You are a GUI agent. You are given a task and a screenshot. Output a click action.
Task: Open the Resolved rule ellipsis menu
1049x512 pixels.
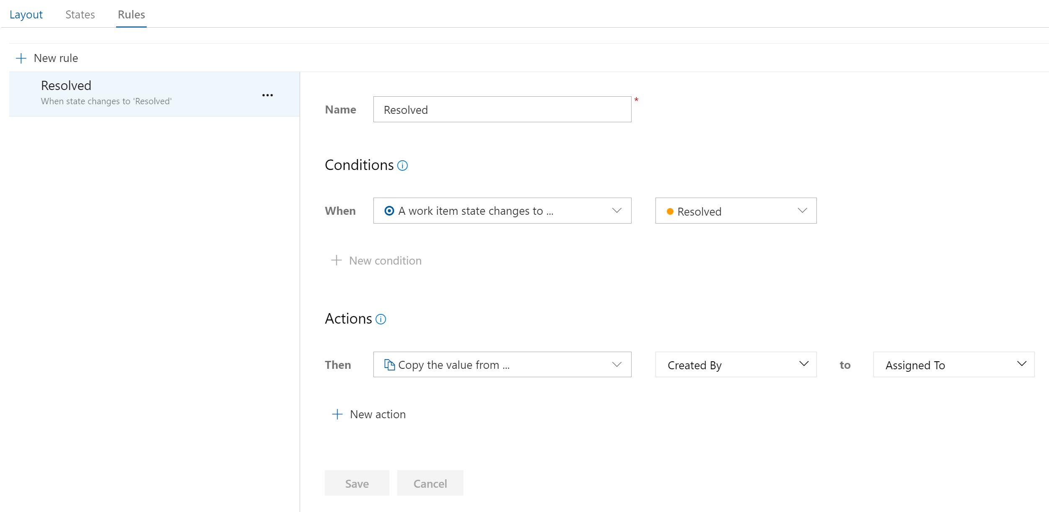[267, 95]
